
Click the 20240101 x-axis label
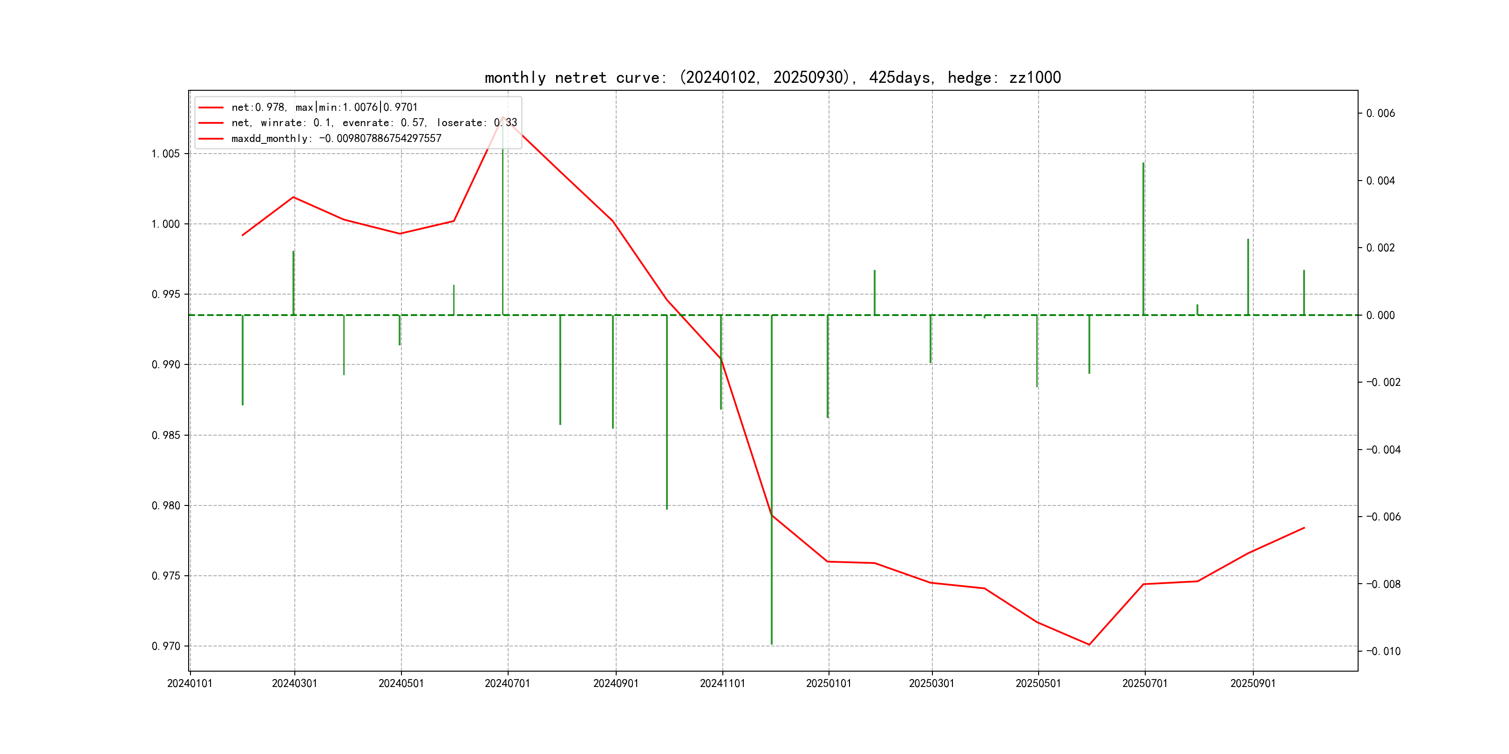(190, 683)
